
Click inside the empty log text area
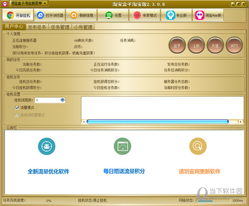click(x=162, y=108)
